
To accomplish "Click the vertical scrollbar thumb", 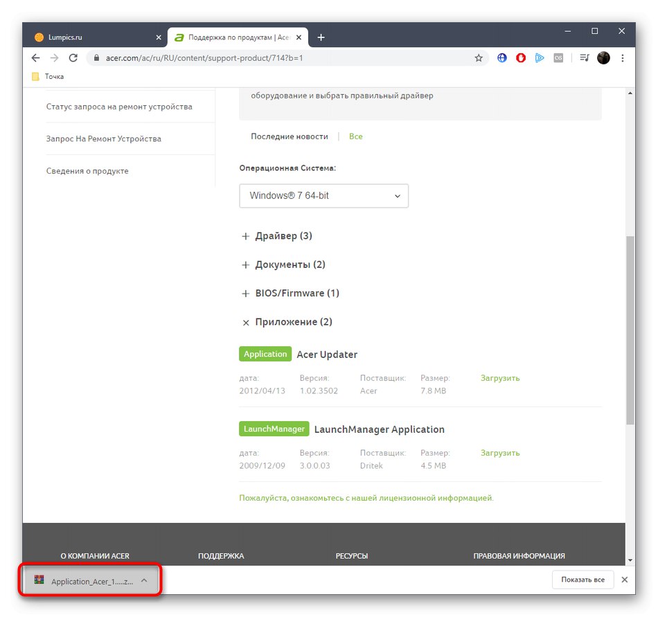I will [630, 330].
